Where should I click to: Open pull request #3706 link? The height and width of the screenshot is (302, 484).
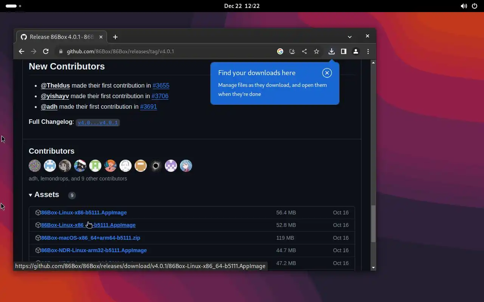click(160, 96)
